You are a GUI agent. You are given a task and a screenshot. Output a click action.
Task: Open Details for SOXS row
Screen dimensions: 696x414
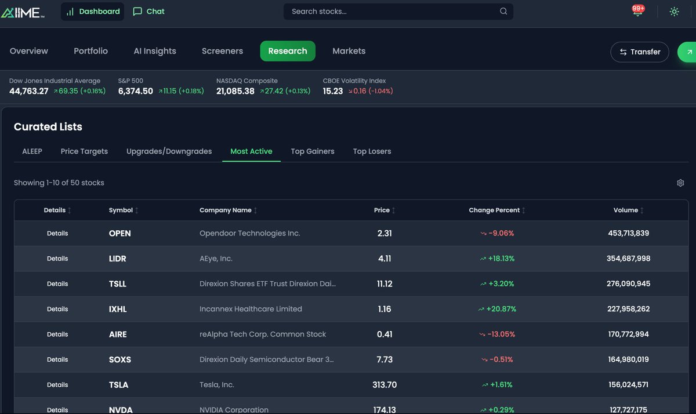[x=57, y=359]
